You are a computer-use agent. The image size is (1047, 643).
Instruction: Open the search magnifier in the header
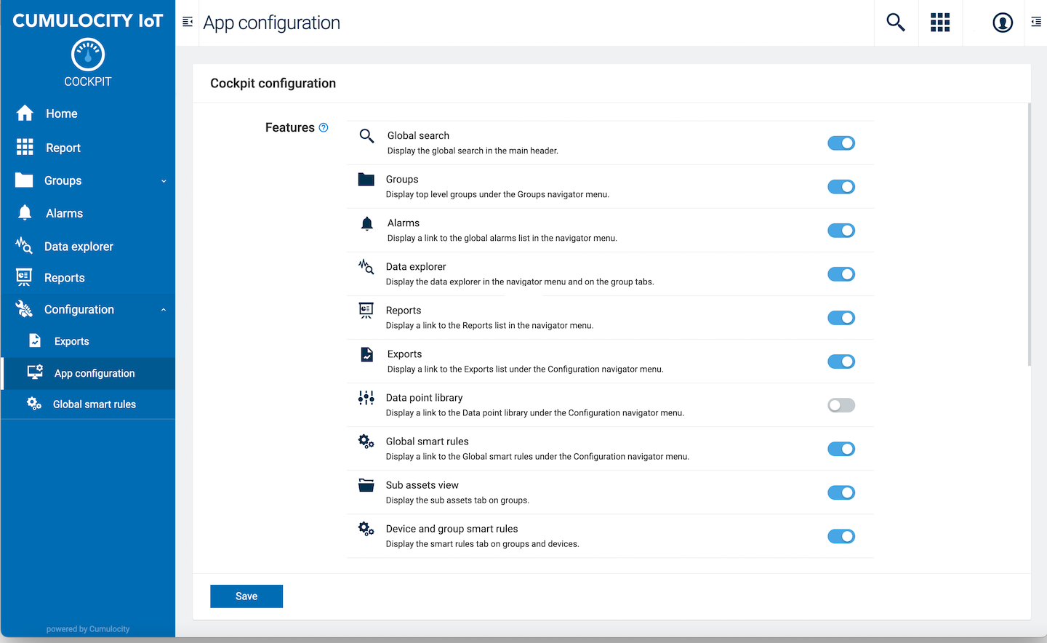pos(896,23)
